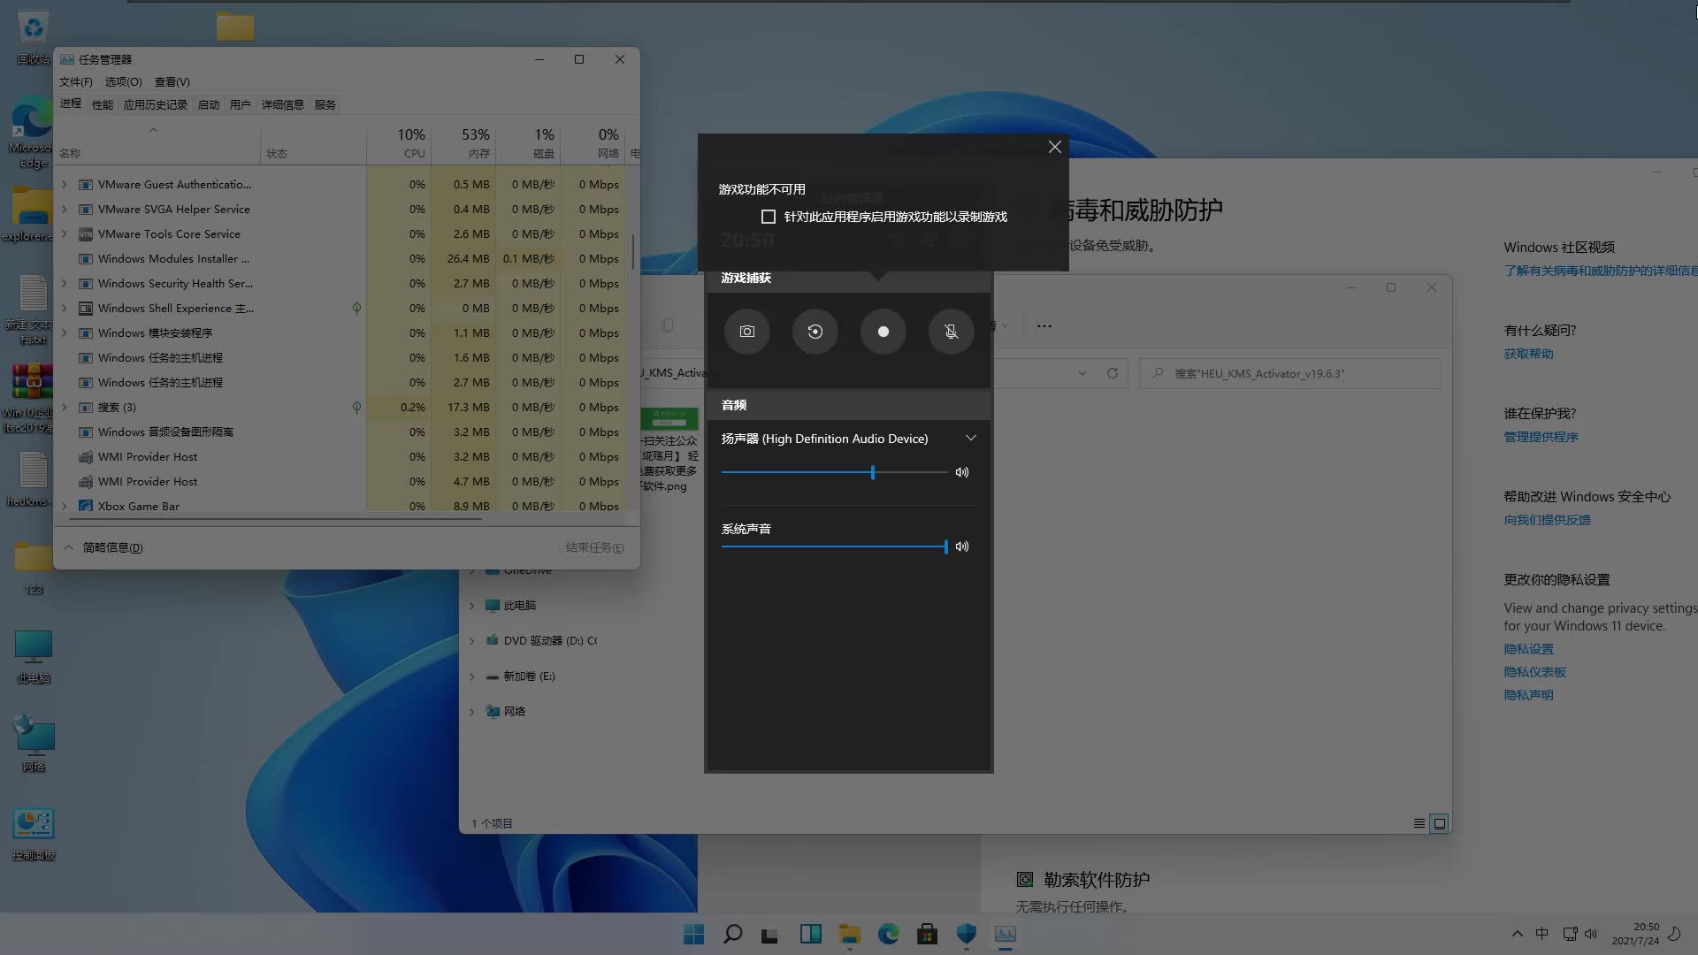Select Windows 音频设备图形隔离 process
This screenshot has height=955, width=1698.
(341, 432)
